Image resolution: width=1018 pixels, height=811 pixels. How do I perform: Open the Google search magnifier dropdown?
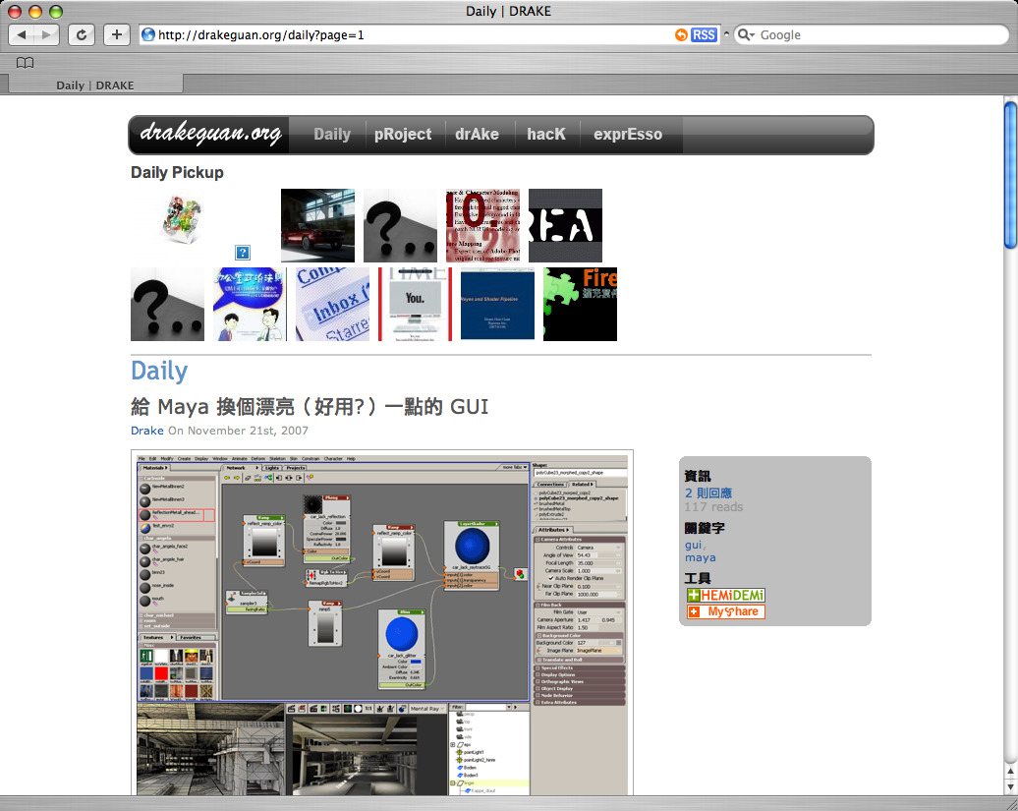pyautogui.click(x=745, y=35)
